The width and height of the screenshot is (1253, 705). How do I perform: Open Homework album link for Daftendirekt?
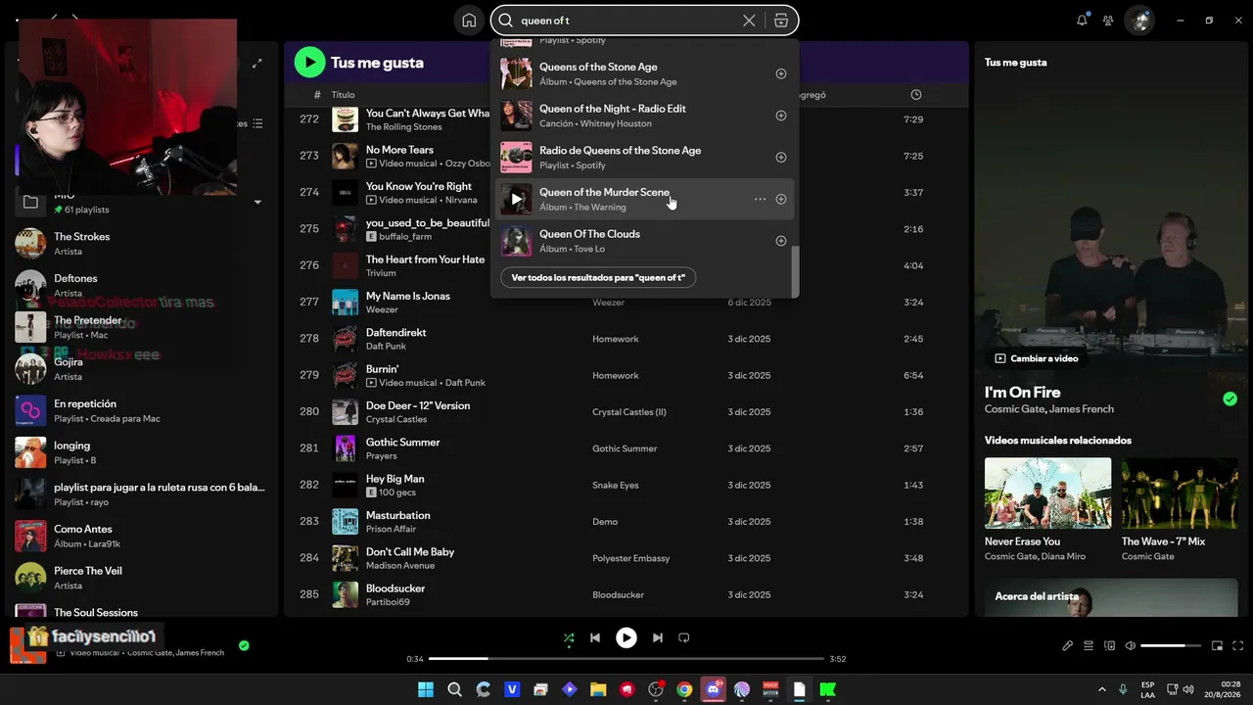[615, 339]
